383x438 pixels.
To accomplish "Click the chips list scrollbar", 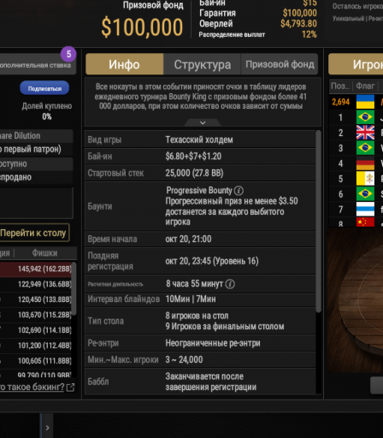I will click(74, 288).
